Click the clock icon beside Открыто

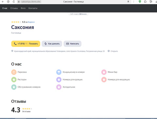pyautogui.click(x=109, y=51)
